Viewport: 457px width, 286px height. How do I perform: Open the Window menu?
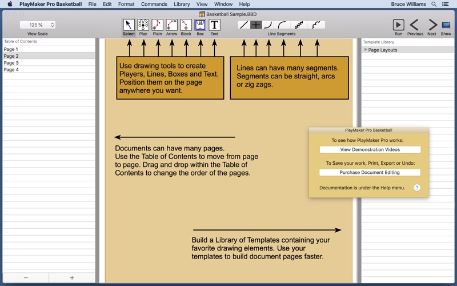click(x=223, y=4)
